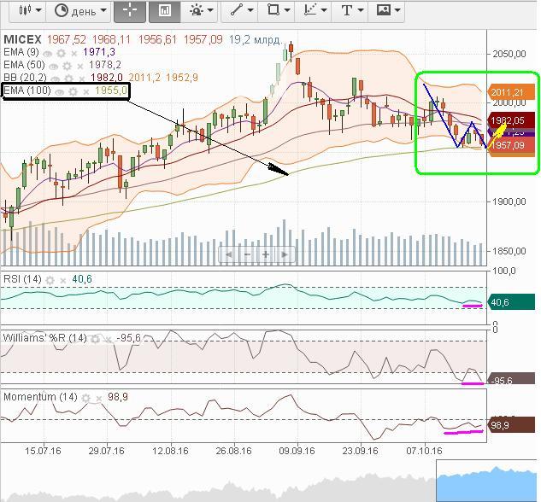Select the clock timeframe icon
Viewport: 541px width, 502px height.
61,10
